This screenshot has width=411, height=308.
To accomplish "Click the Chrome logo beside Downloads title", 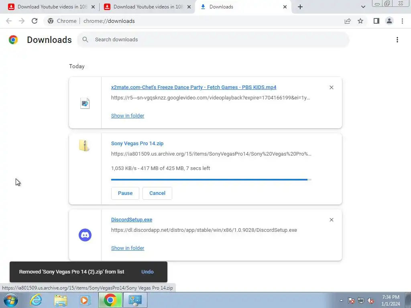I will point(13,40).
